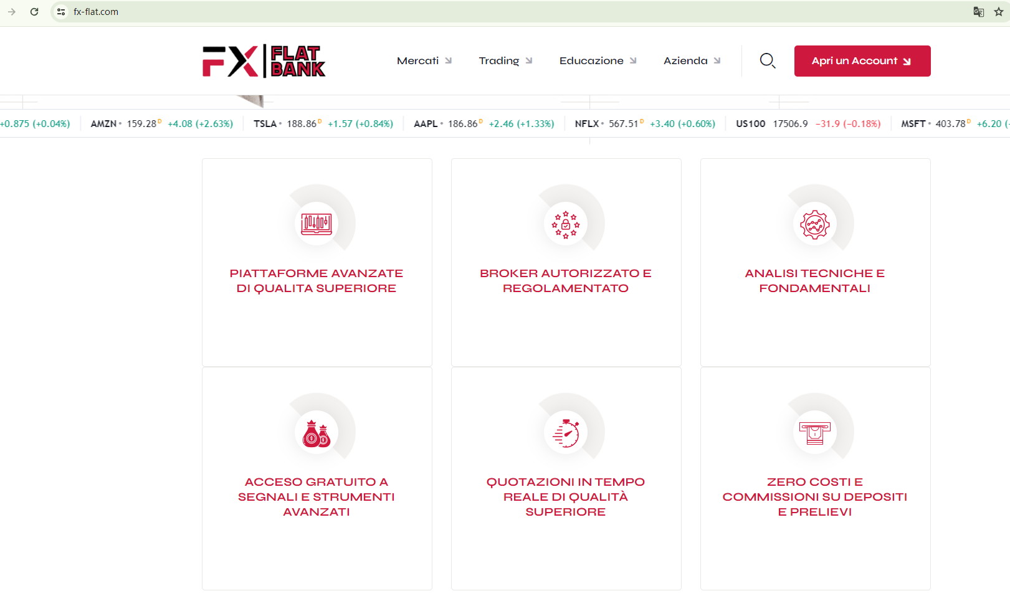The height and width of the screenshot is (601, 1010).
Task: Click the translate page icon
Action: (979, 12)
